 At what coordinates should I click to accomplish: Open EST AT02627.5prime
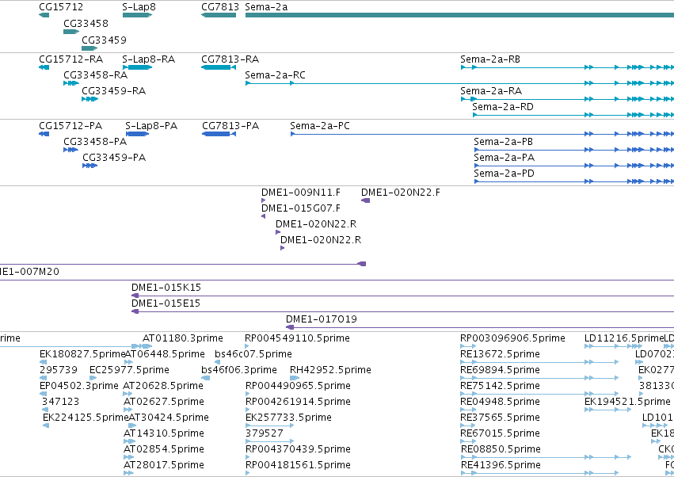click(163, 402)
